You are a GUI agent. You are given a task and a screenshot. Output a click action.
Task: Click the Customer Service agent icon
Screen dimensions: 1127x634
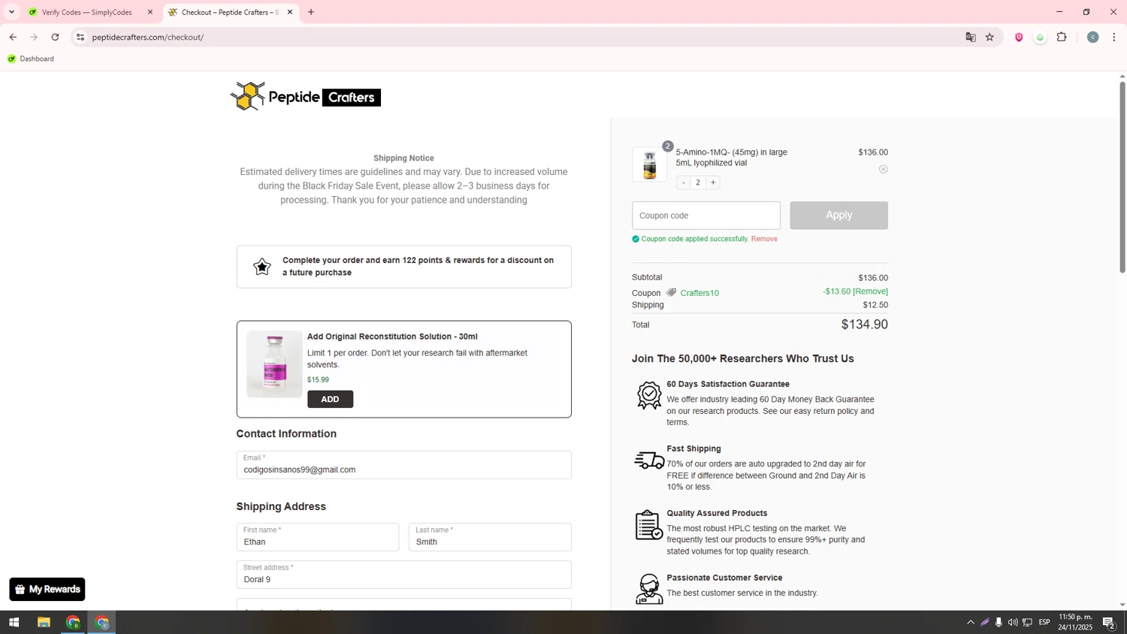[649, 590]
